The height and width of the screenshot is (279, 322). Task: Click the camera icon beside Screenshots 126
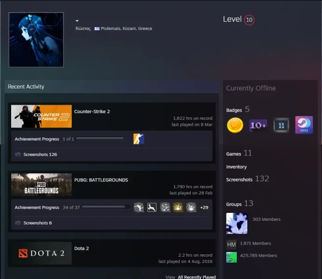point(18,155)
